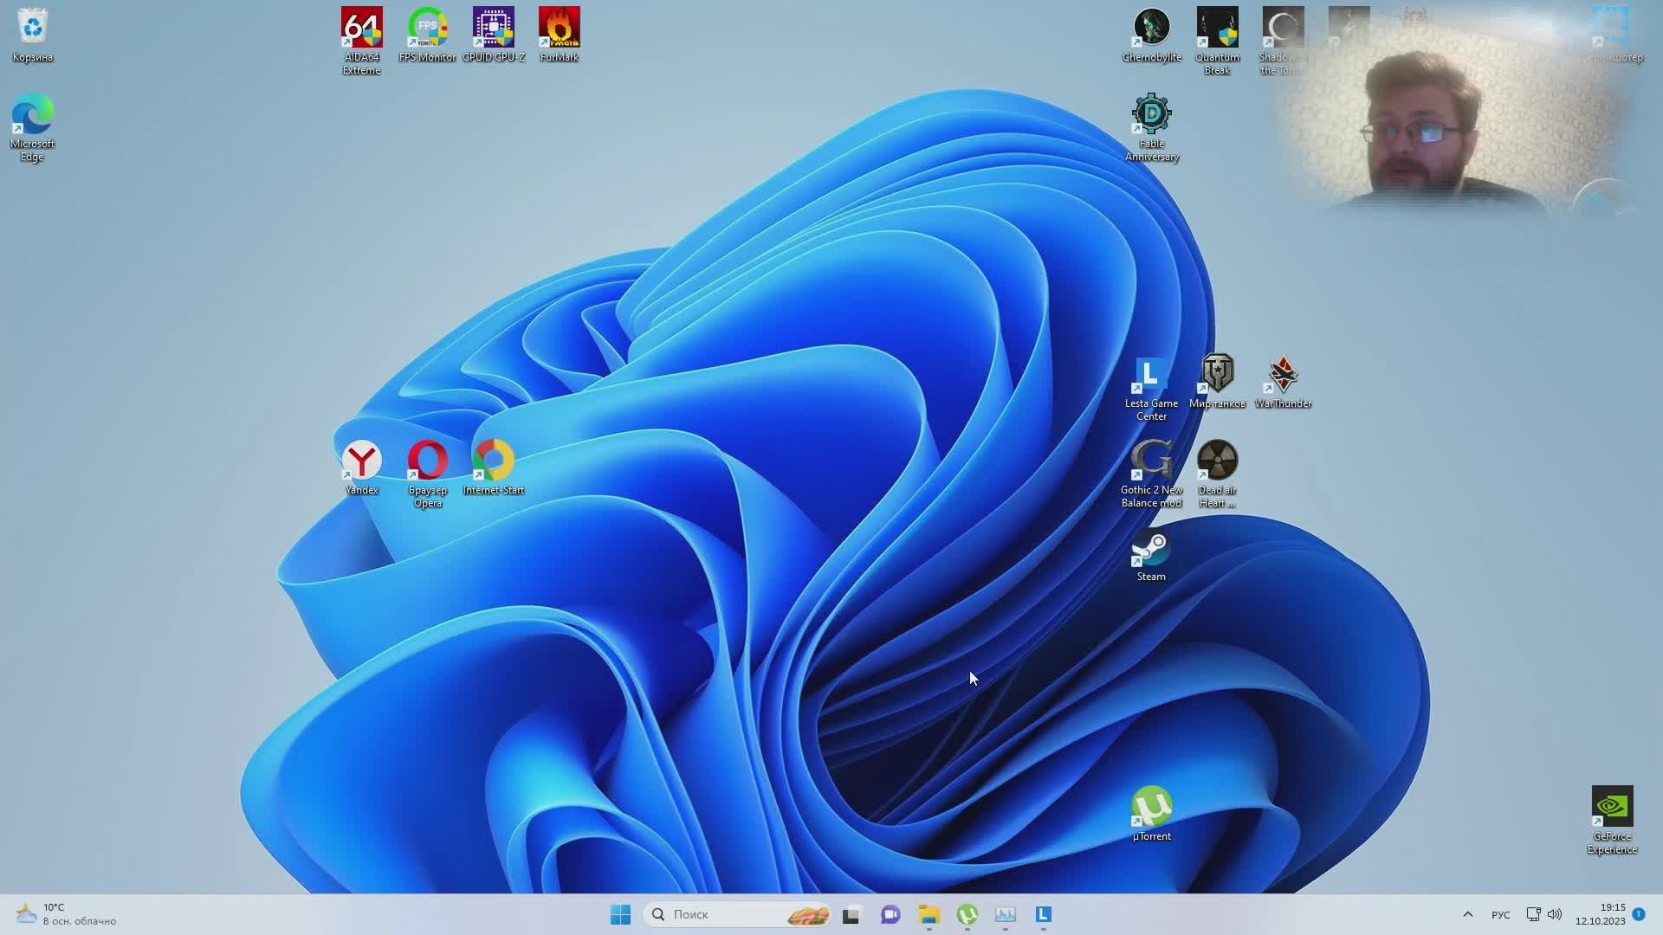Click the CPUID CPU-Z icon
The height and width of the screenshot is (935, 1663).
coord(493,29)
